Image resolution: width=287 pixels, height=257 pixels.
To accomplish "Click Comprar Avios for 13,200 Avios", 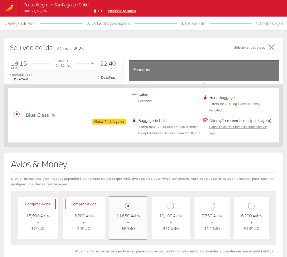I will pyautogui.click(x=84, y=204).
